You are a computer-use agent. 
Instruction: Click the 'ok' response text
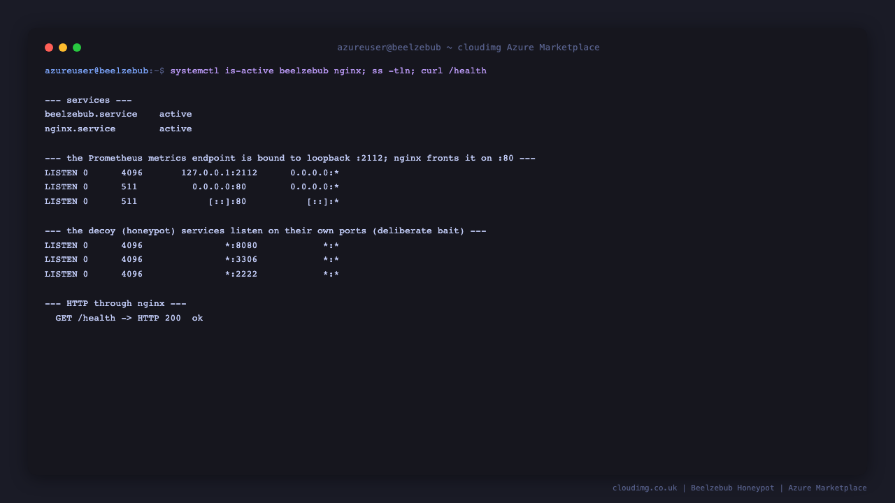[x=198, y=318]
